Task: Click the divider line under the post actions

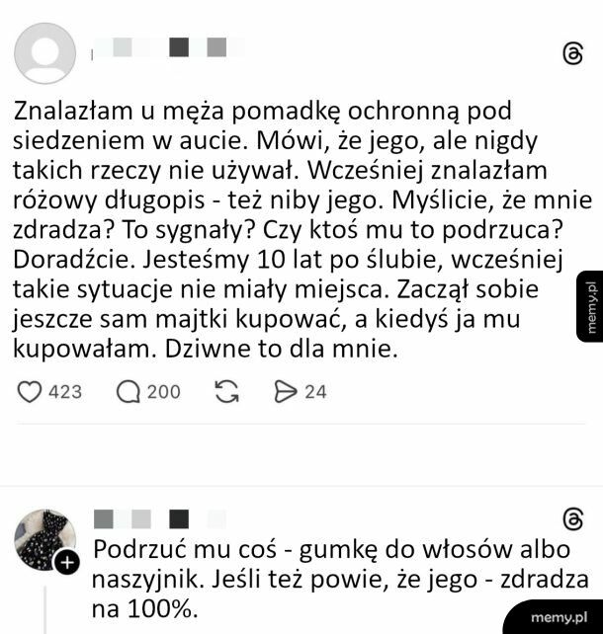Action: point(301,424)
